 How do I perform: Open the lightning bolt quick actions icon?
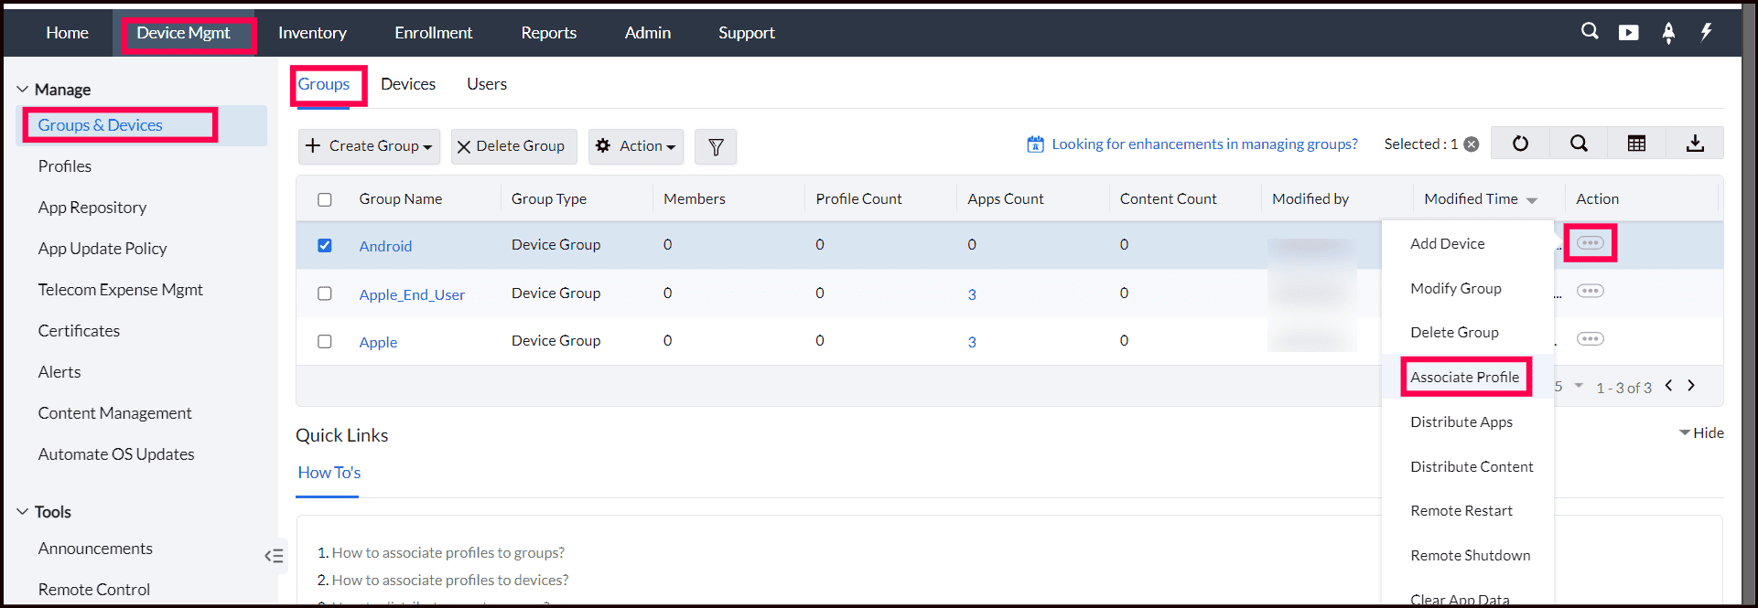click(1707, 33)
